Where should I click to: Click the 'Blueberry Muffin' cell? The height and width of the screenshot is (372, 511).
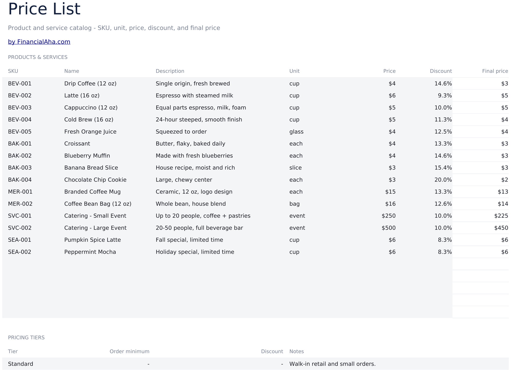[x=87, y=156]
